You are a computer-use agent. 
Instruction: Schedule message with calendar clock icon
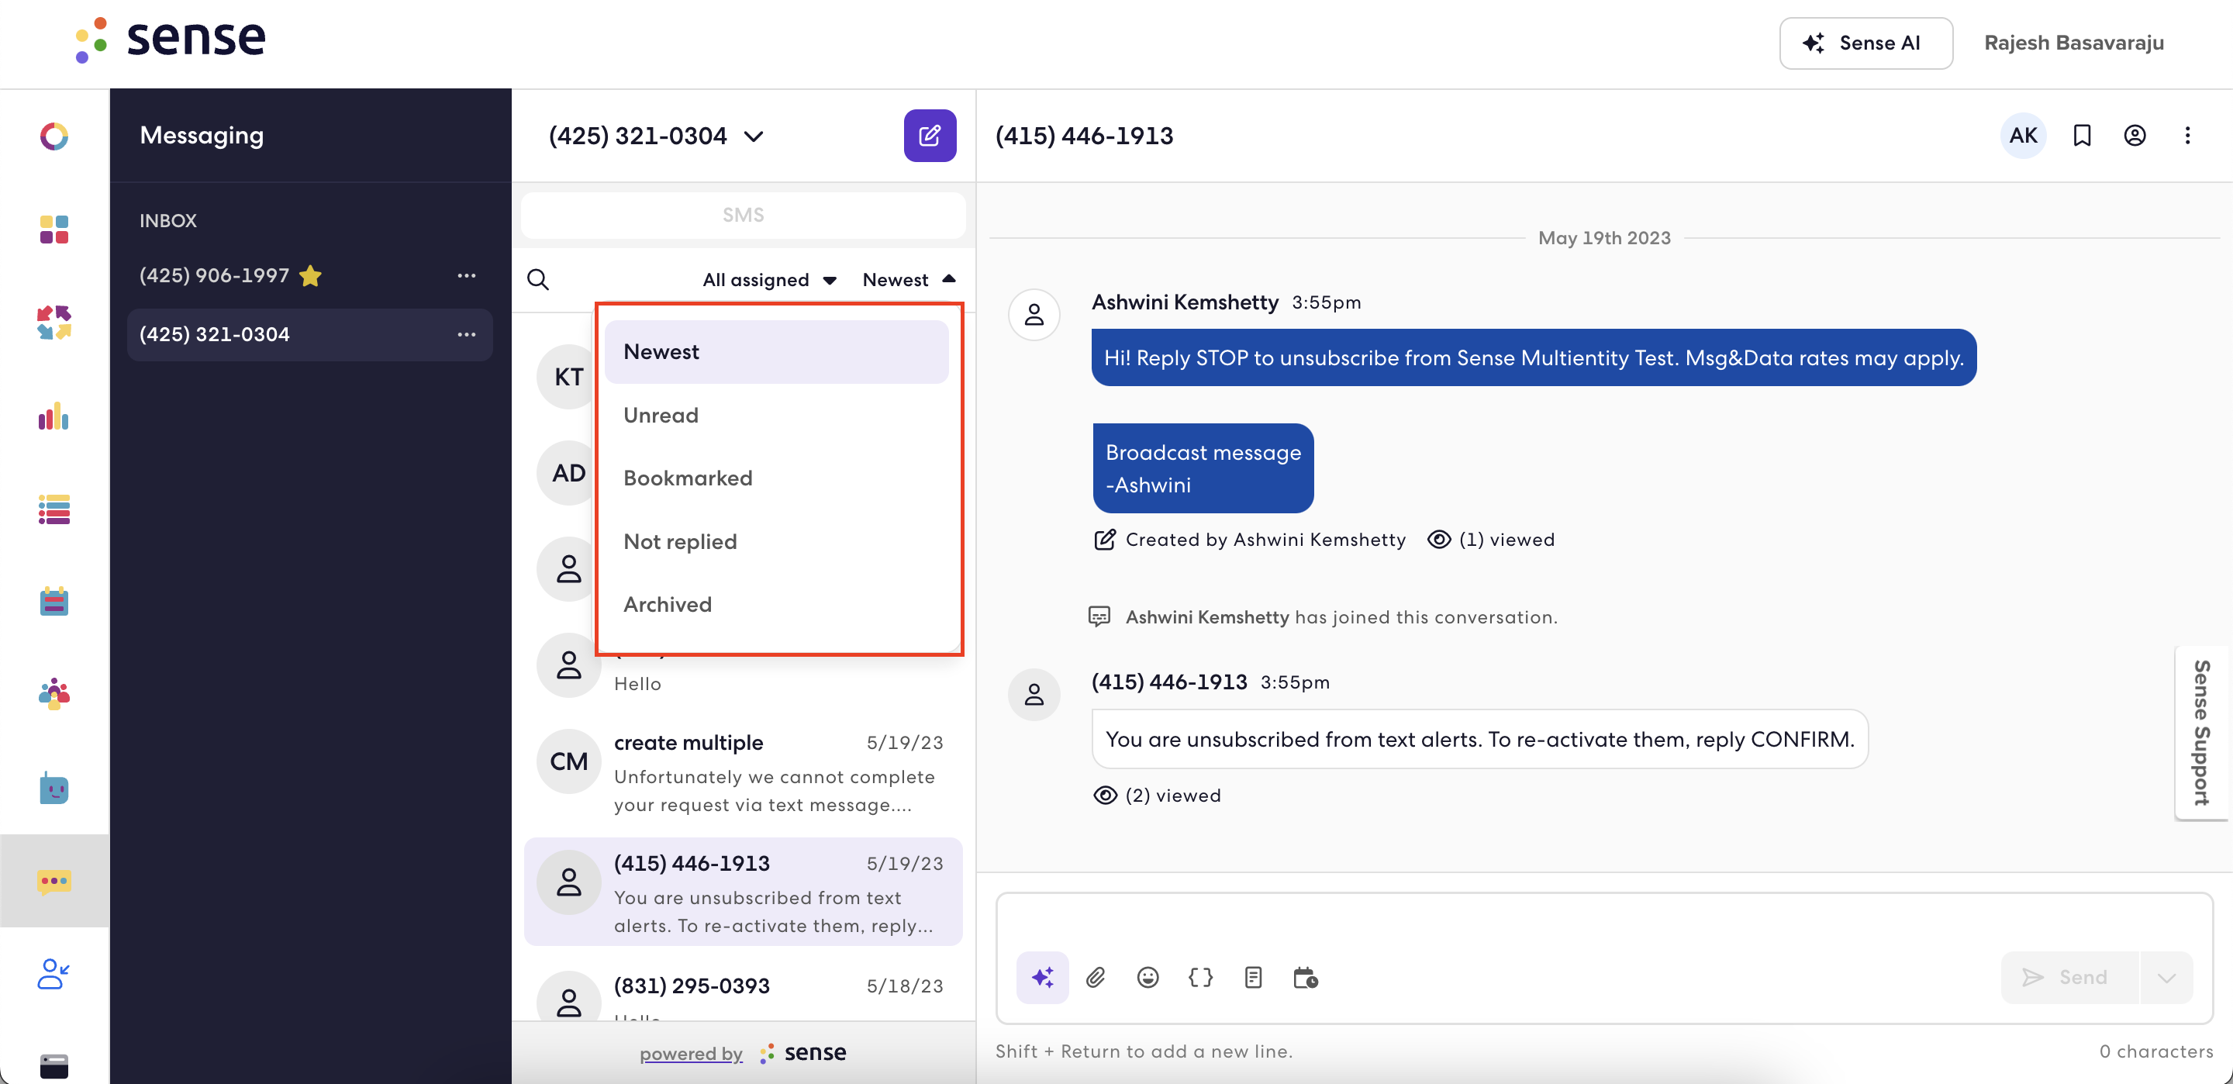tap(1305, 977)
